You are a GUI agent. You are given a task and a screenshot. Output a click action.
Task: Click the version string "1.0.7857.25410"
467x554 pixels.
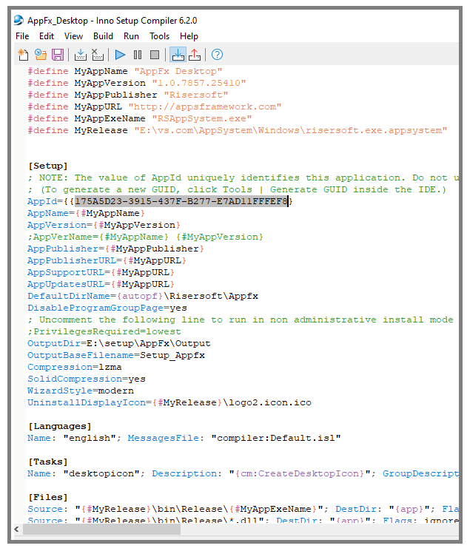(199, 83)
